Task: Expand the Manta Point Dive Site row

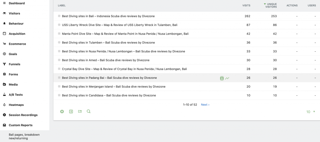Action: tap(59, 34)
